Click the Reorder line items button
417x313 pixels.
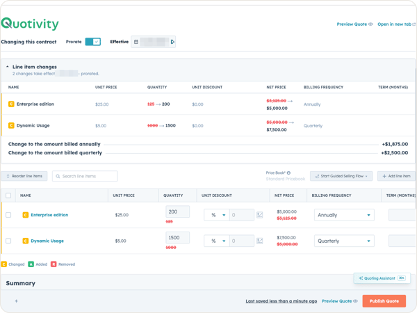pos(24,176)
